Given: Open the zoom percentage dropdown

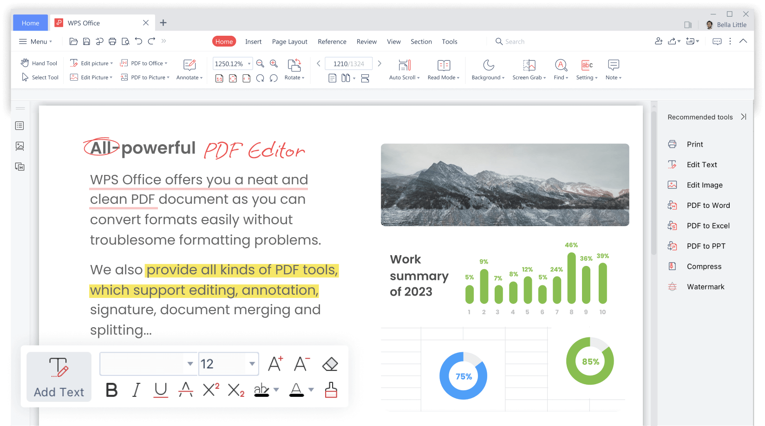Looking at the screenshot, I should [249, 63].
